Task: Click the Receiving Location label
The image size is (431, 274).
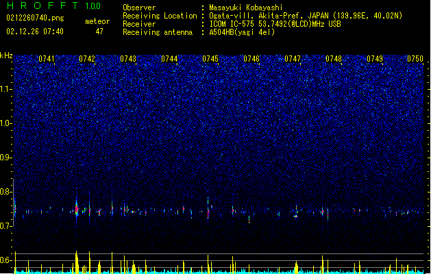Action: point(160,16)
